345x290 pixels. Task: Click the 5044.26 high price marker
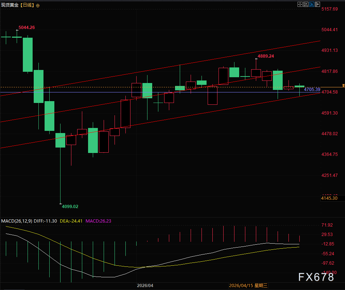26,28
